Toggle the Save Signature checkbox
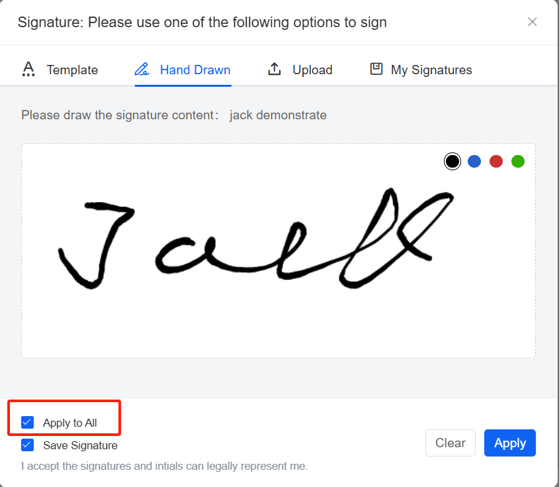This screenshot has height=487, width=559. [27, 445]
